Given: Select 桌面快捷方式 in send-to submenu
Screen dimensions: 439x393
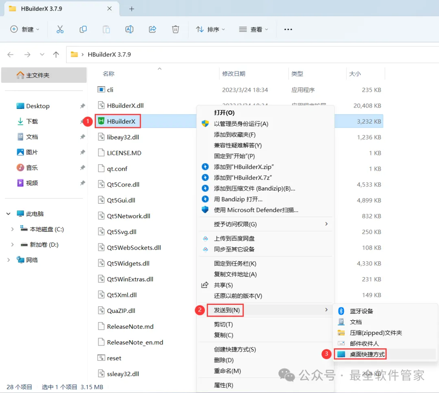Looking at the screenshot, I should [x=367, y=355].
